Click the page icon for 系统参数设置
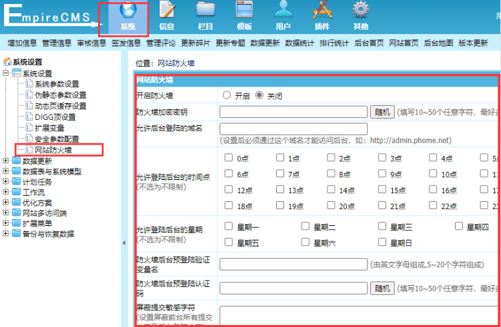Viewport: 501px width, 327px height. point(29,84)
